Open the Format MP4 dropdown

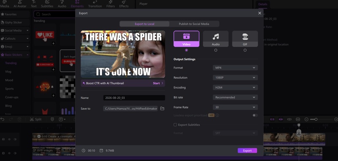point(235,68)
